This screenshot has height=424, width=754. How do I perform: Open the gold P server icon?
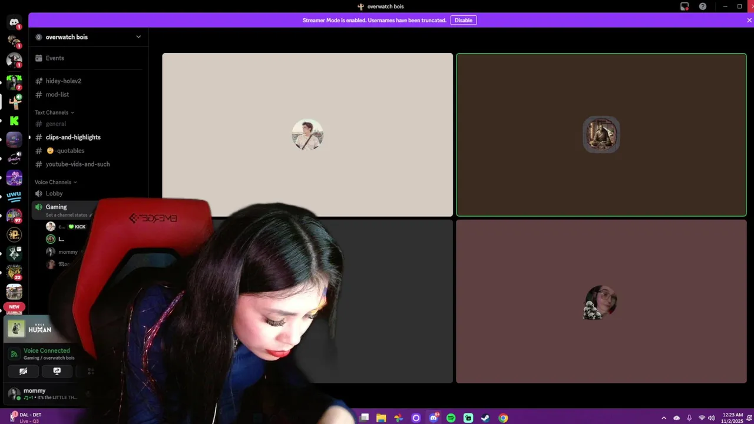tap(14, 234)
